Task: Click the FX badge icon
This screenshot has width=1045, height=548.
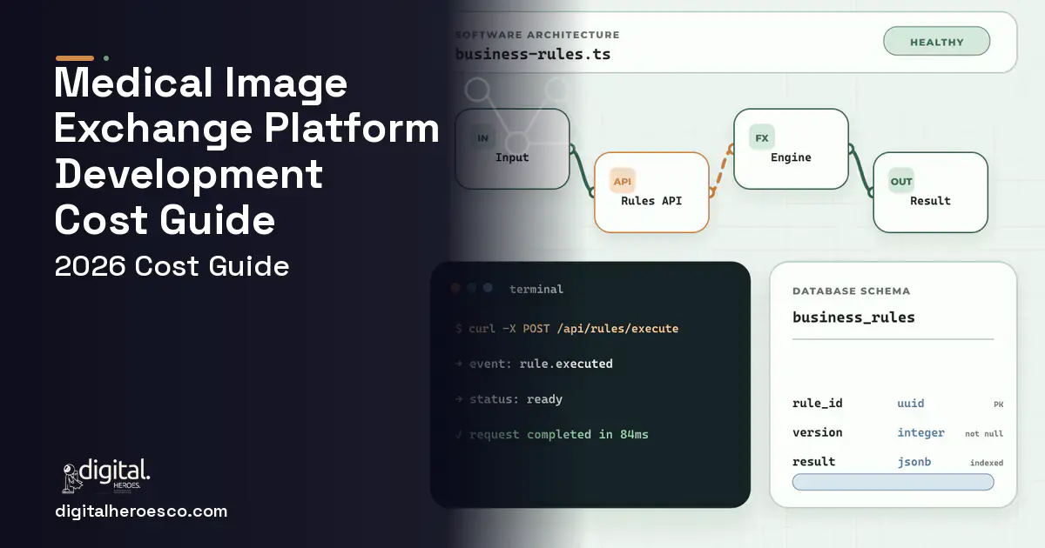Action: [761, 138]
